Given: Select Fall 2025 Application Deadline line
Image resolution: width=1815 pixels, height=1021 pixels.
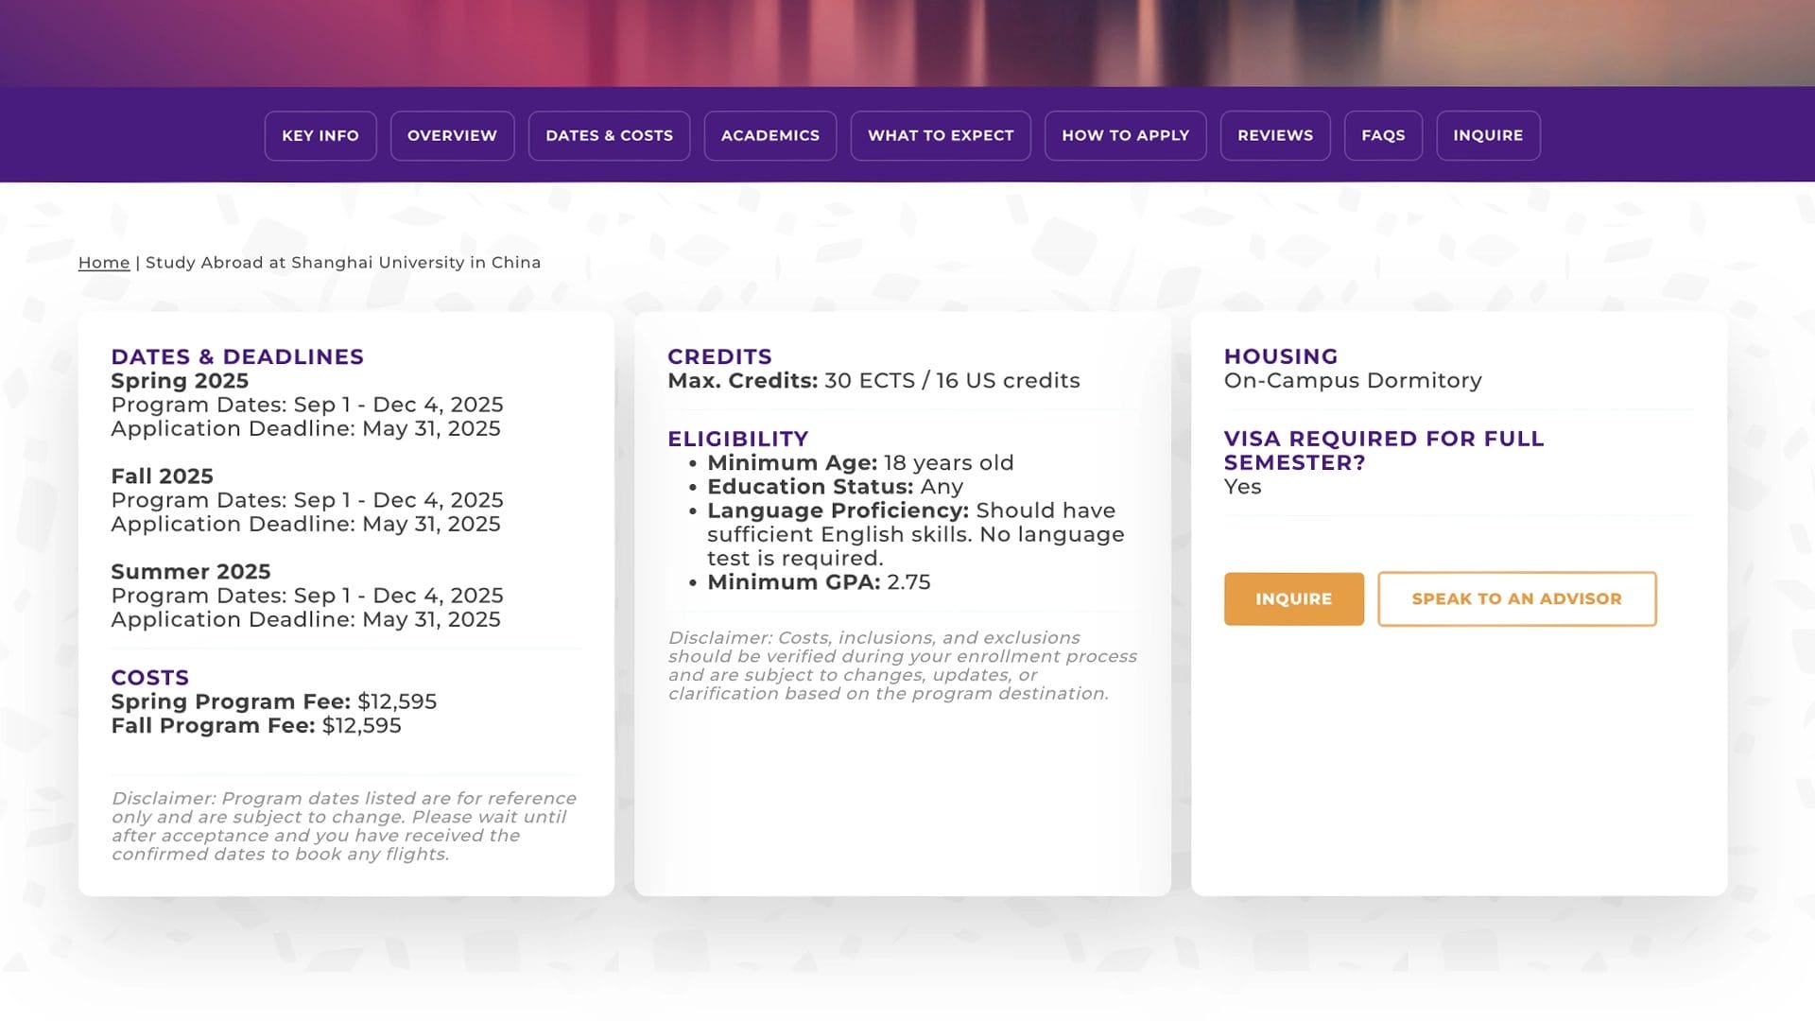Looking at the screenshot, I should [305, 524].
